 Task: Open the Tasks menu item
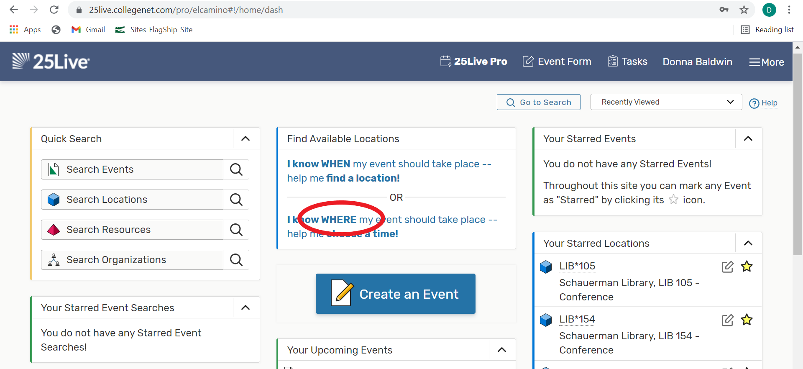tap(627, 61)
